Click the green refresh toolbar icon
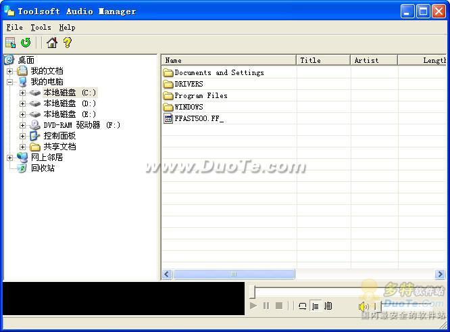The height and width of the screenshot is (332, 450). coord(26,43)
